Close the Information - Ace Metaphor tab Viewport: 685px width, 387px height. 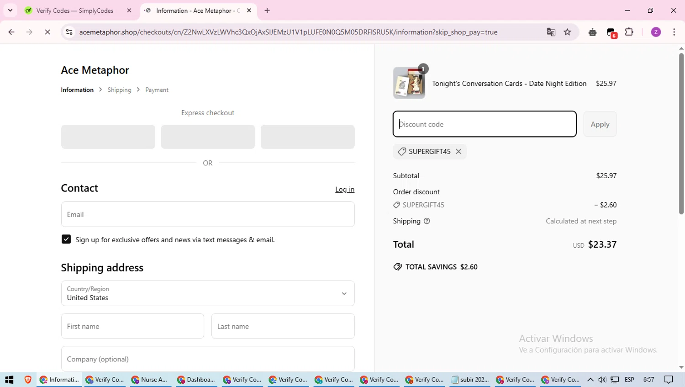(x=249, y=11)
